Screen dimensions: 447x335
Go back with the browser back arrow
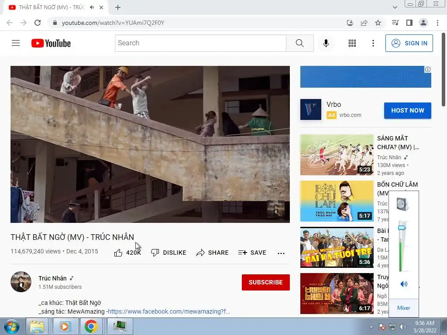coord(10,23)
